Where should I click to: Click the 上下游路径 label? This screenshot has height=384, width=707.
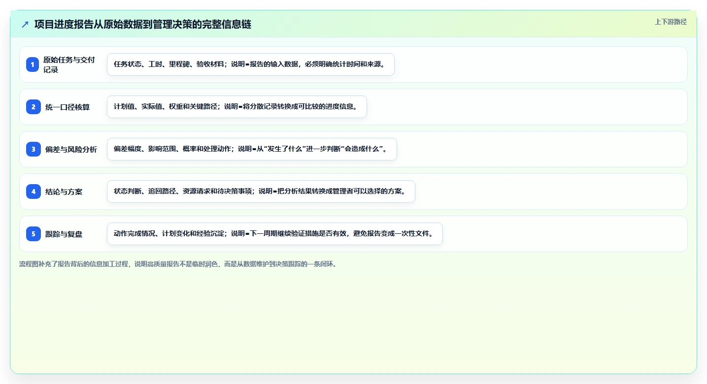[x=671, y=22]
